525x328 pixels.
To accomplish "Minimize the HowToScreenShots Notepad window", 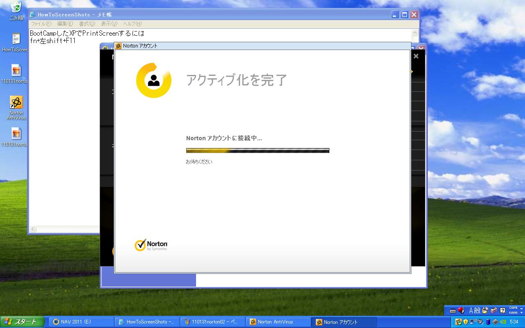I will (395, 14).
